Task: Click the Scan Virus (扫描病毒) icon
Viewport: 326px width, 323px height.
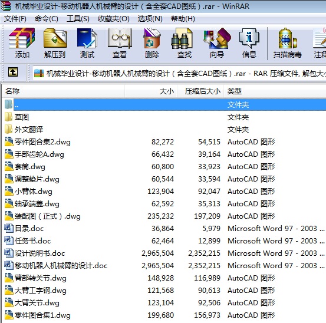Action: pos(288,38)
